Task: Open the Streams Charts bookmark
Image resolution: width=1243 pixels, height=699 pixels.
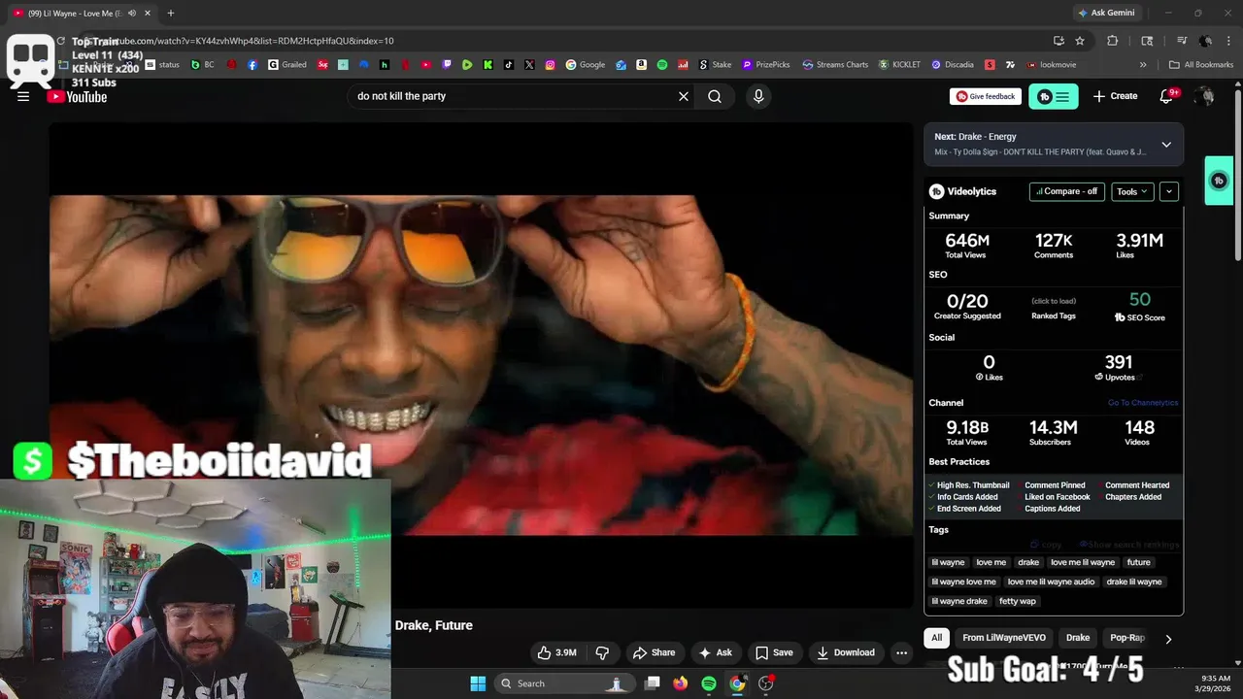Action: [x=835, y=65]
